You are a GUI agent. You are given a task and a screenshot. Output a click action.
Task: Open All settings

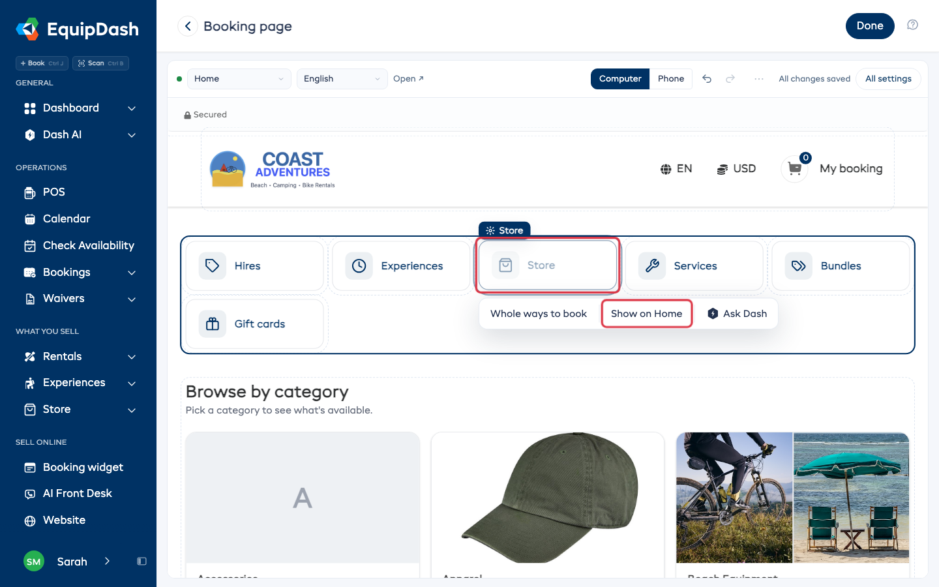[x=888, y=79]
